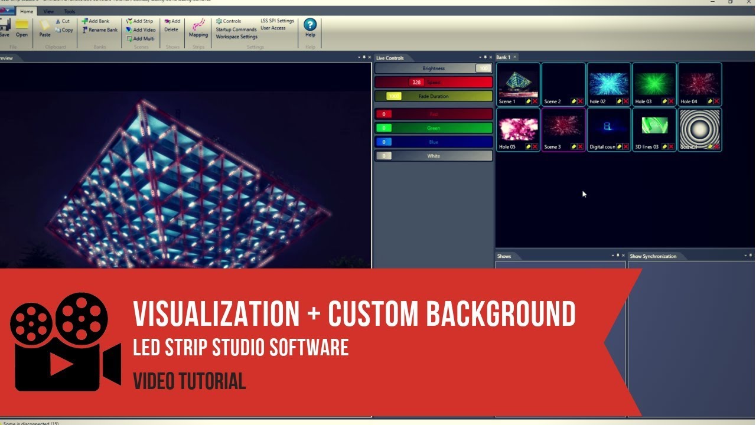Open the Mapping strips tool
This screenshot has width=756, height=425.
pyautogui.click(x=198, y=28)
